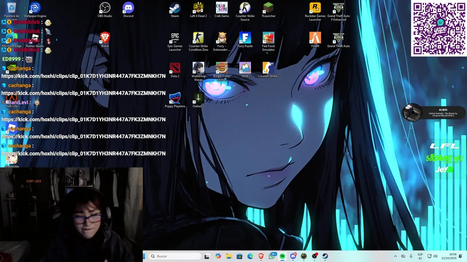467x262 pixels.
Task: Launch Fast Food Simulator shortcut
Action: click(x=269, y=42)
